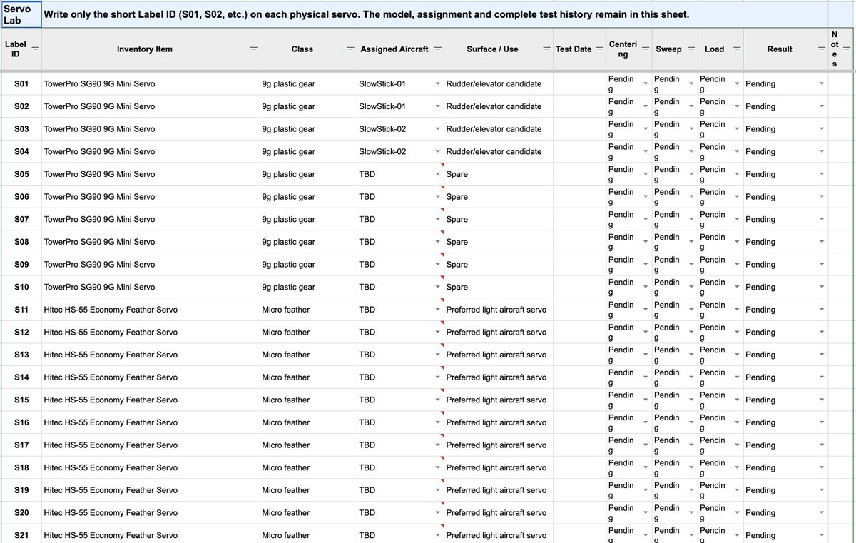Open filter for Result column

coord(822,49)
